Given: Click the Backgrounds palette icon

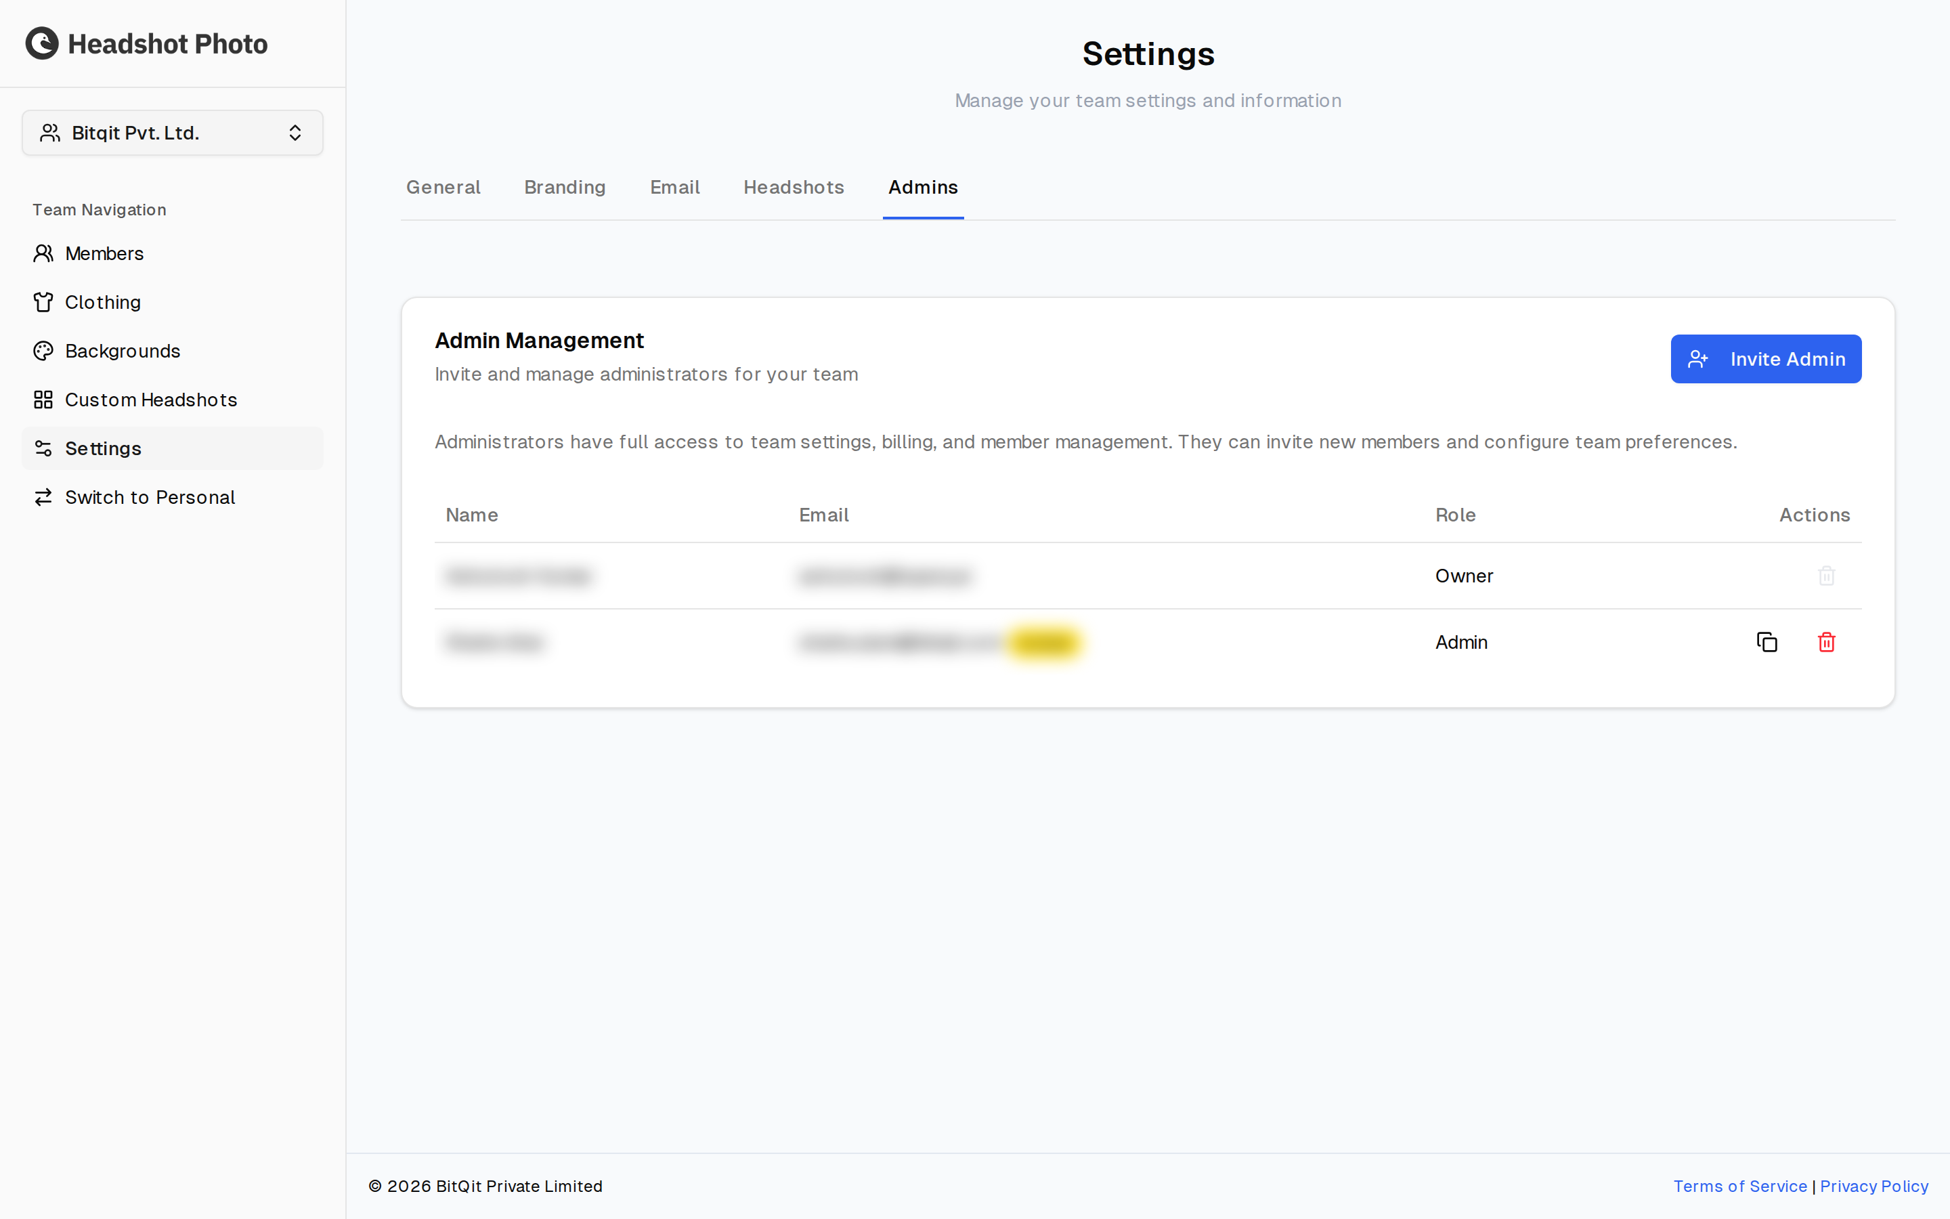Looking at the screenshot, I should click(x=43, y=351).
